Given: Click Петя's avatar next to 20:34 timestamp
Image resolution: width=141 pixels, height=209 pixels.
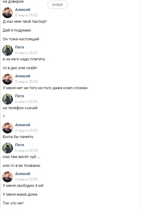Looking at the screenshot, I should click(8, 148).
